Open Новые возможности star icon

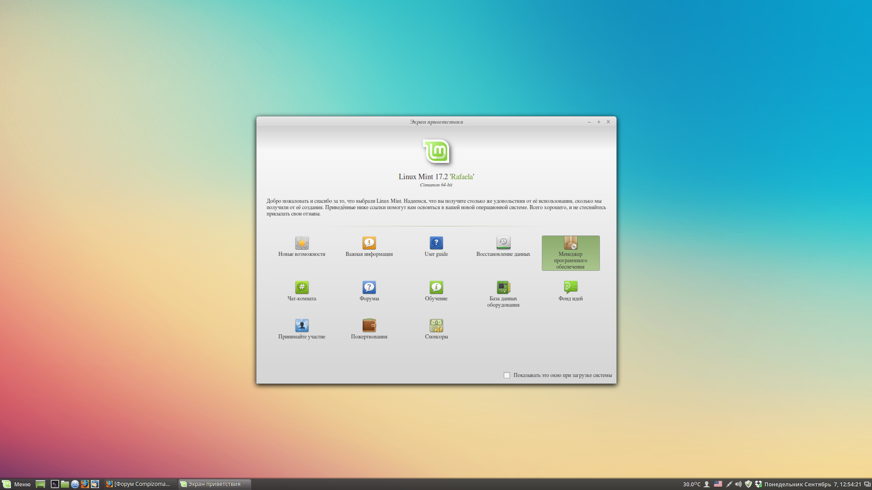tap(302, 243)
